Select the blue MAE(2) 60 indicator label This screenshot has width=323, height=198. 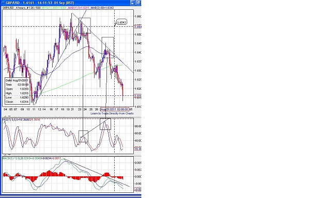pos(102,8)
